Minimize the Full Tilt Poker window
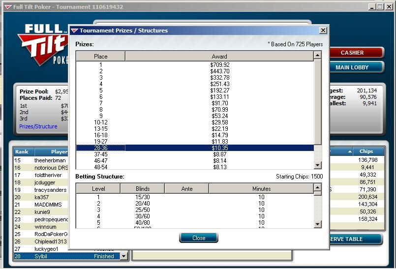This screenshot has height=269, width=396. click(372, 7)
